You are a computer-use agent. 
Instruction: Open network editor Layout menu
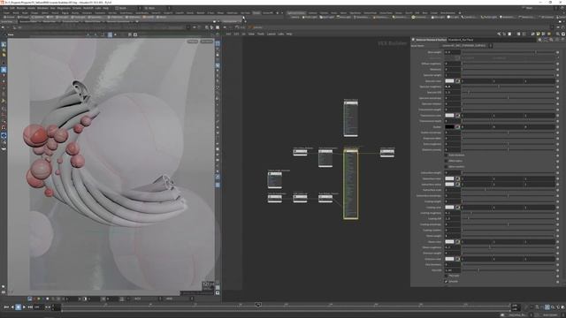click(x=271, y=34)
